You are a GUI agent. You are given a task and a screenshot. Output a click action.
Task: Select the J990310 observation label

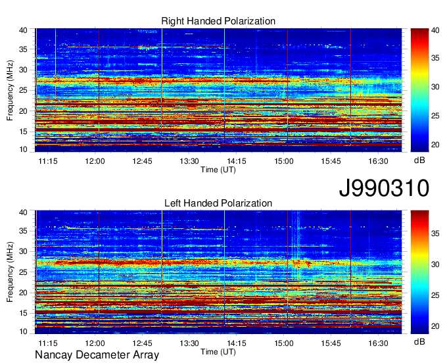pyautogui.click(x=384, y=188)
